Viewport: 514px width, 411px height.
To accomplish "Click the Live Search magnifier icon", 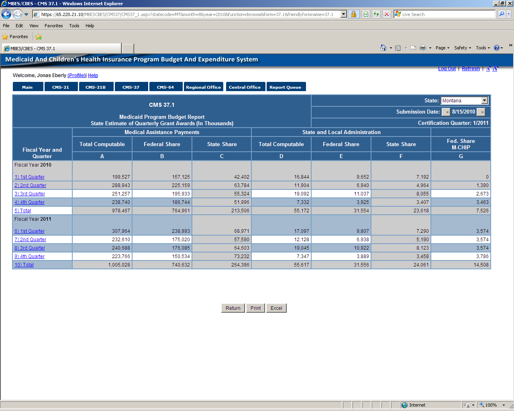I will (501, 14).
